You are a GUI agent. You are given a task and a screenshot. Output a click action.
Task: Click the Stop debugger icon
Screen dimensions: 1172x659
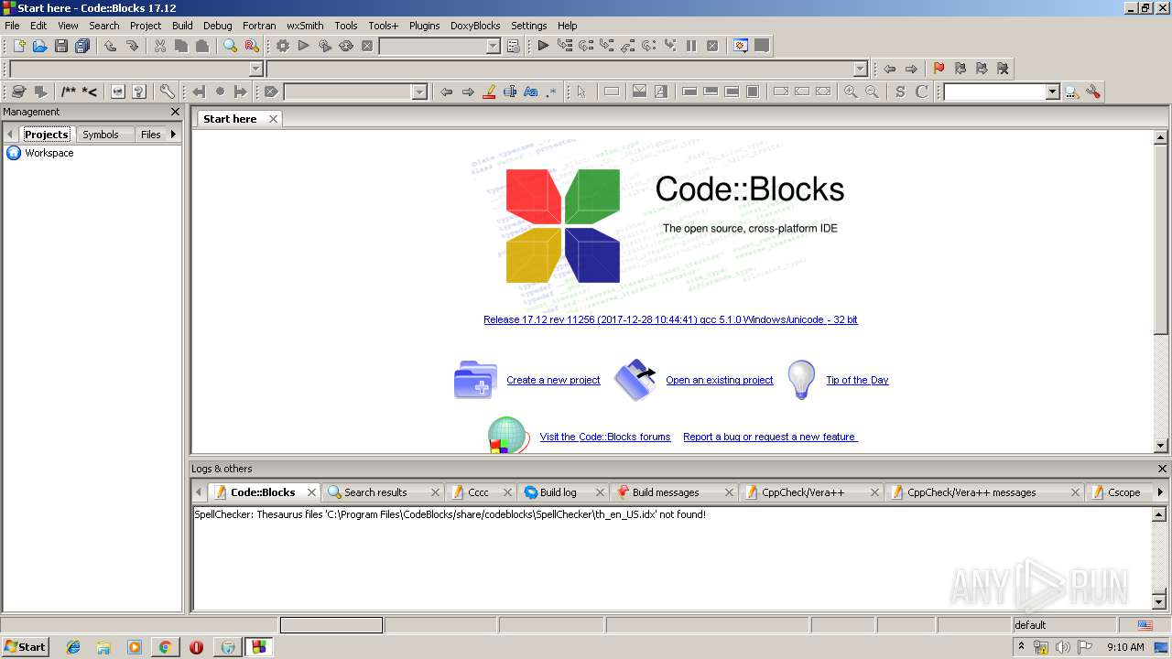(712, 46)
